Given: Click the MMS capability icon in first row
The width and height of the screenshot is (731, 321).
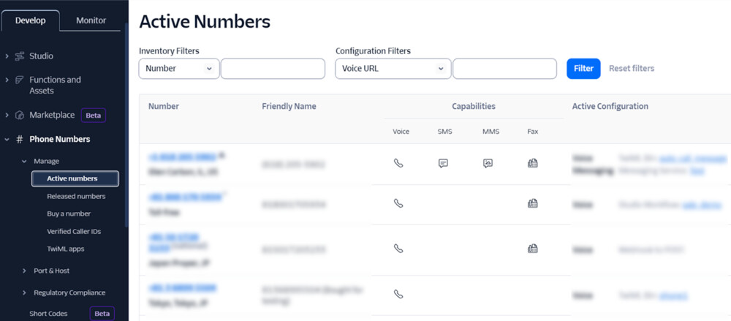Looking at the screenshot, I should (x=488, y=163).
